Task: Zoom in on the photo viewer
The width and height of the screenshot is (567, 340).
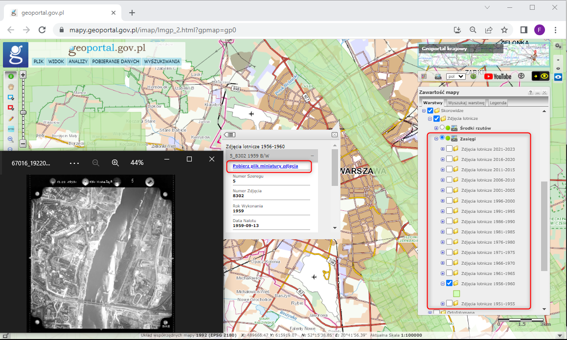Action: [115, 162]
